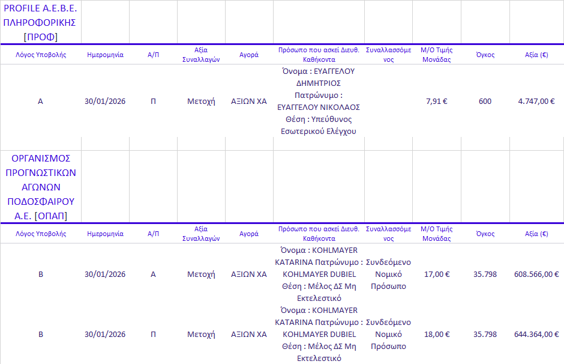Click KOHLMAYER KATARINA details in the 18,00 € row

(319, 335)
